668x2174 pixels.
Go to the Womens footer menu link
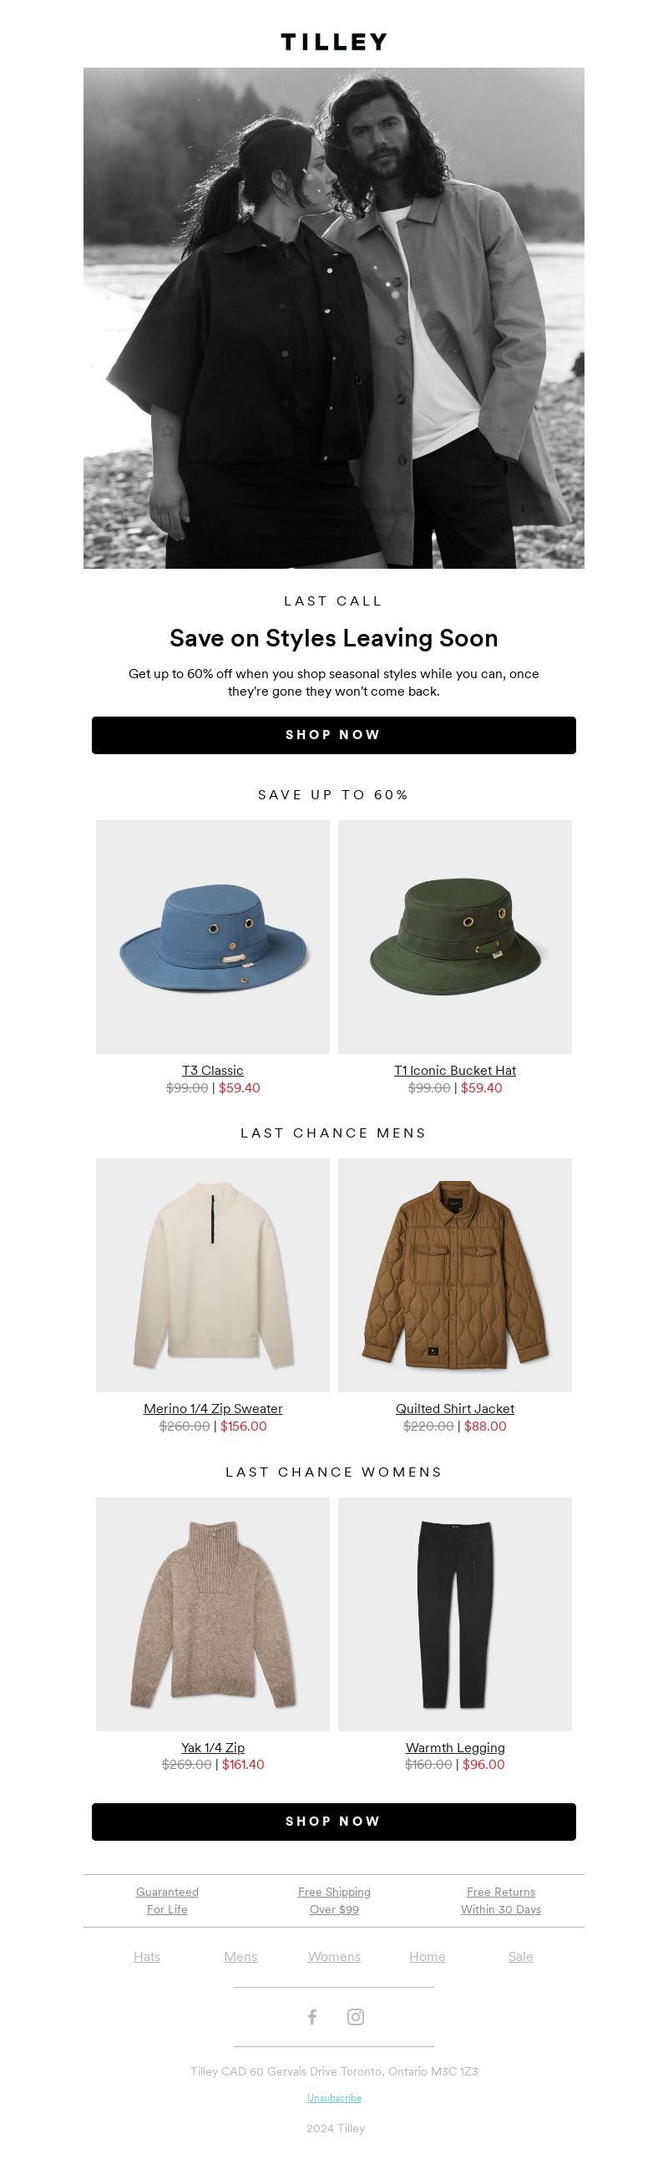[x=334, y=1956]
